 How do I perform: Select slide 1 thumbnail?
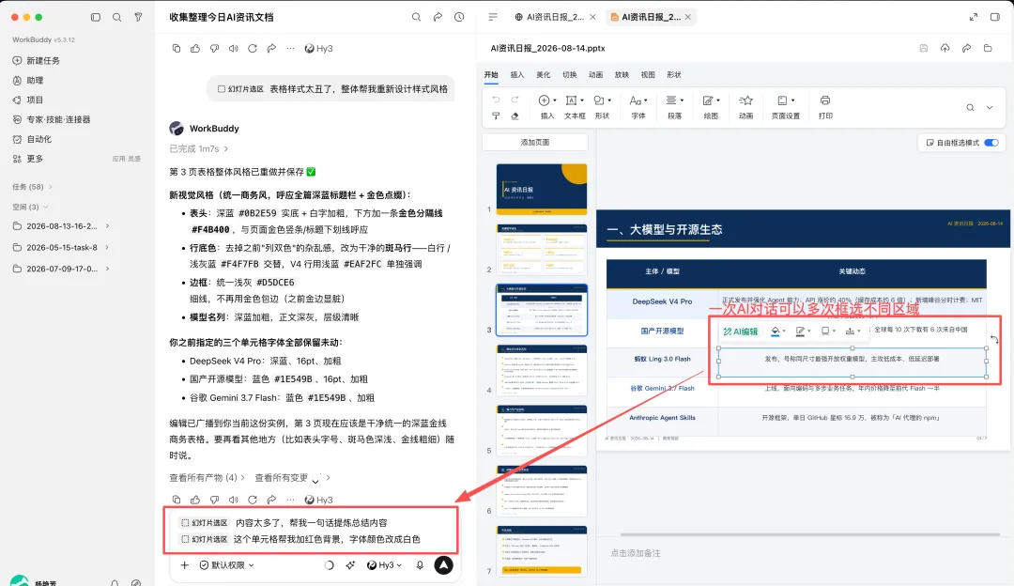click(542, 189)
